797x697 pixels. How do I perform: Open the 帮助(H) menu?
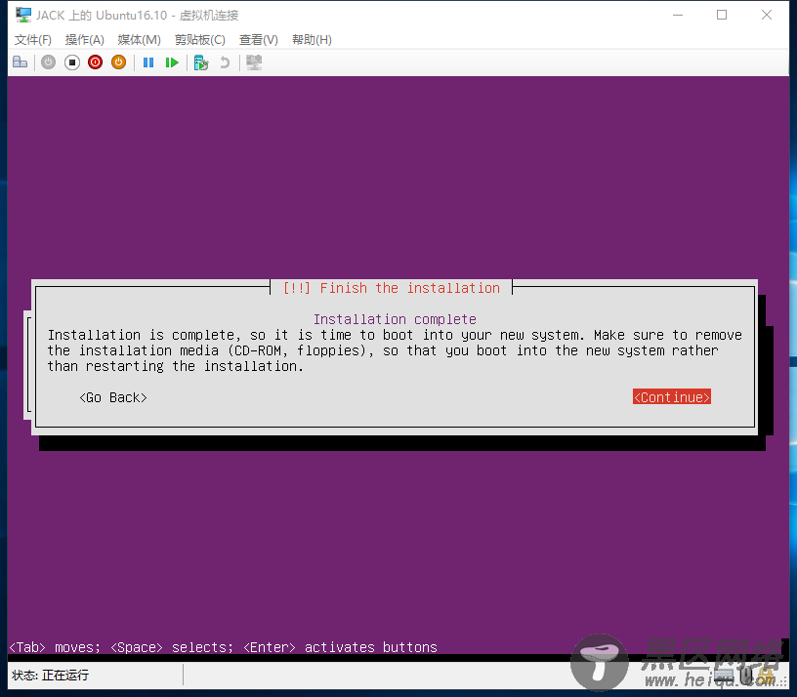pos(313,40)
